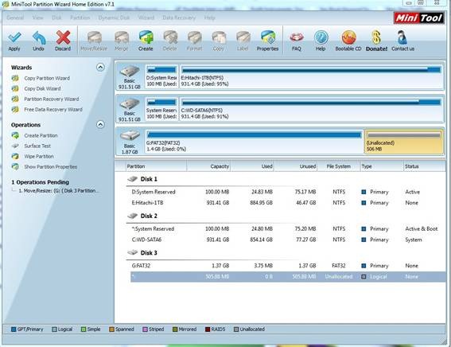Open the Partition menu
451x347 pixels.
point(80,18)
